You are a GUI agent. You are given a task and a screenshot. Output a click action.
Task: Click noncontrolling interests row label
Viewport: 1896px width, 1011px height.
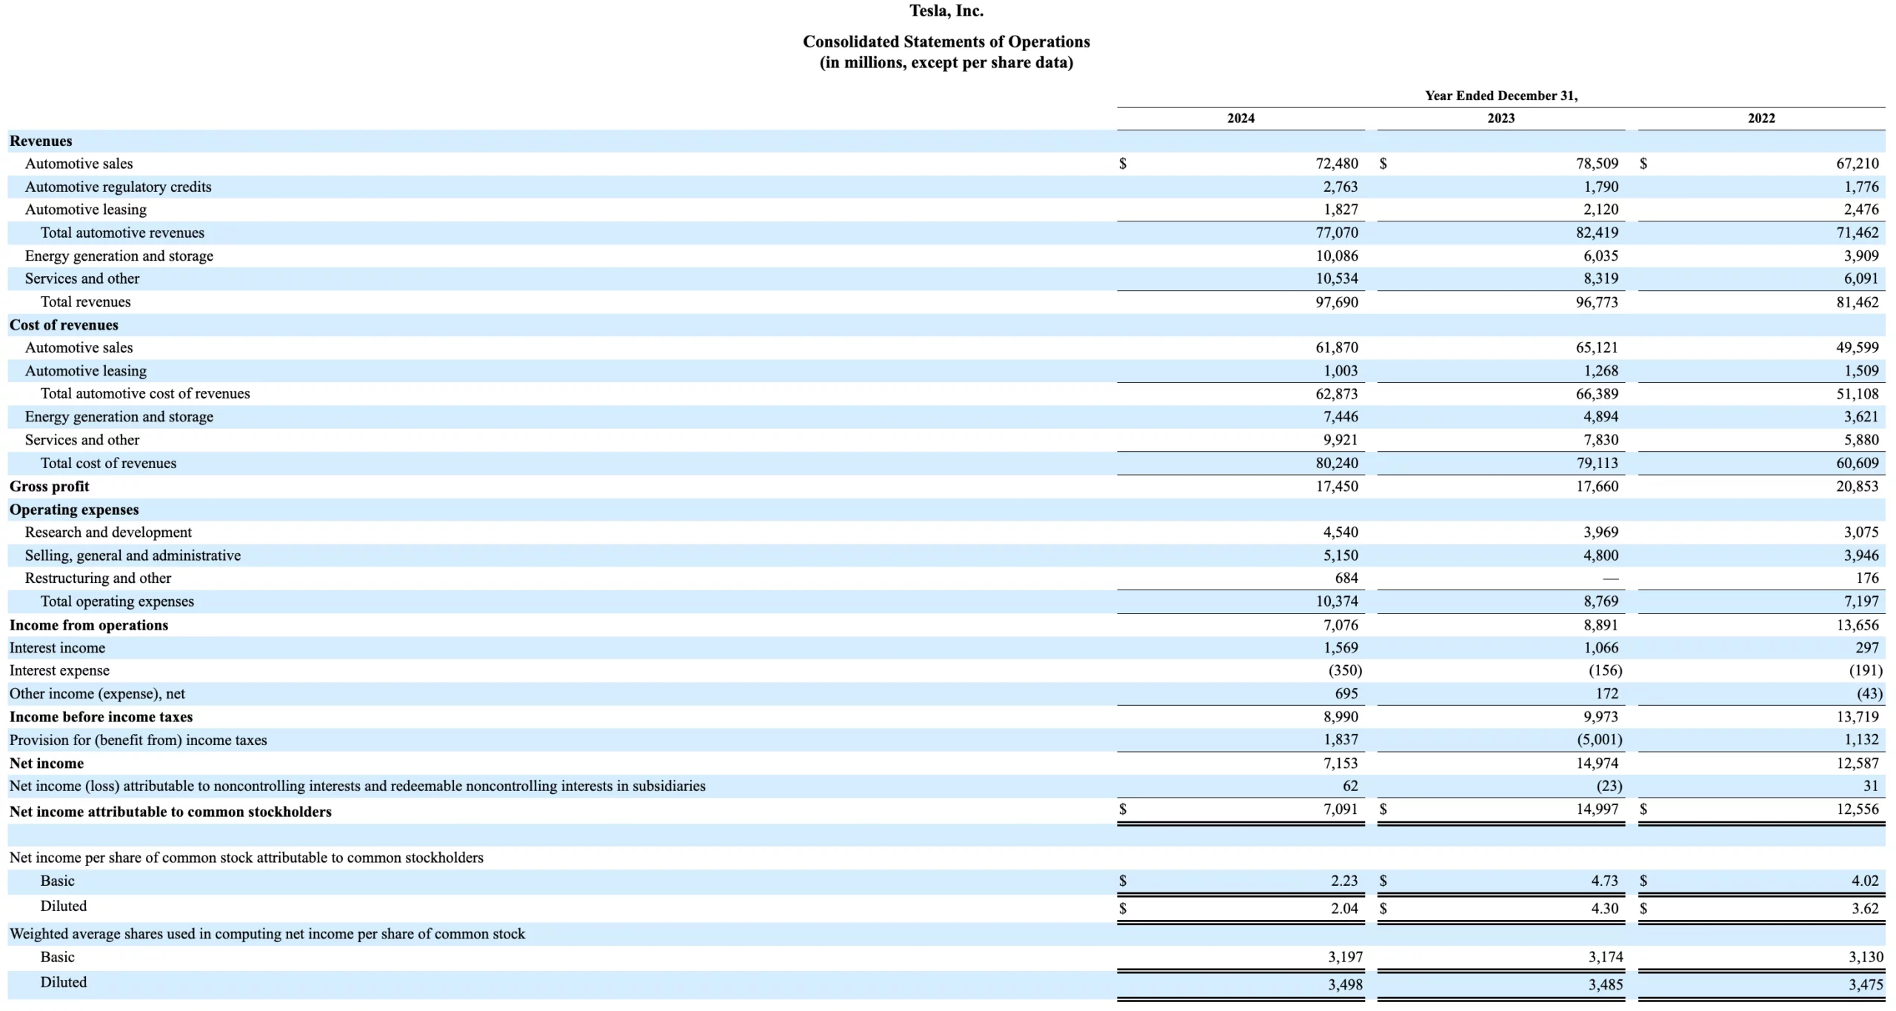click(357, 786)
